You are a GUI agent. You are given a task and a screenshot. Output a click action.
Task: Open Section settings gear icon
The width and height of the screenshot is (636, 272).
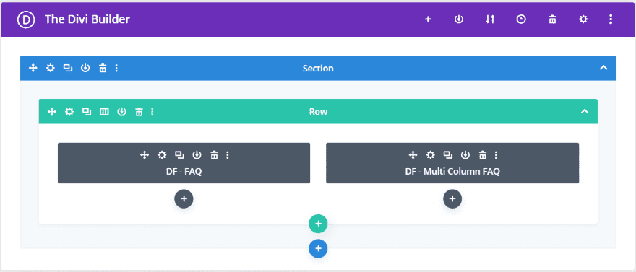(51, 68)
